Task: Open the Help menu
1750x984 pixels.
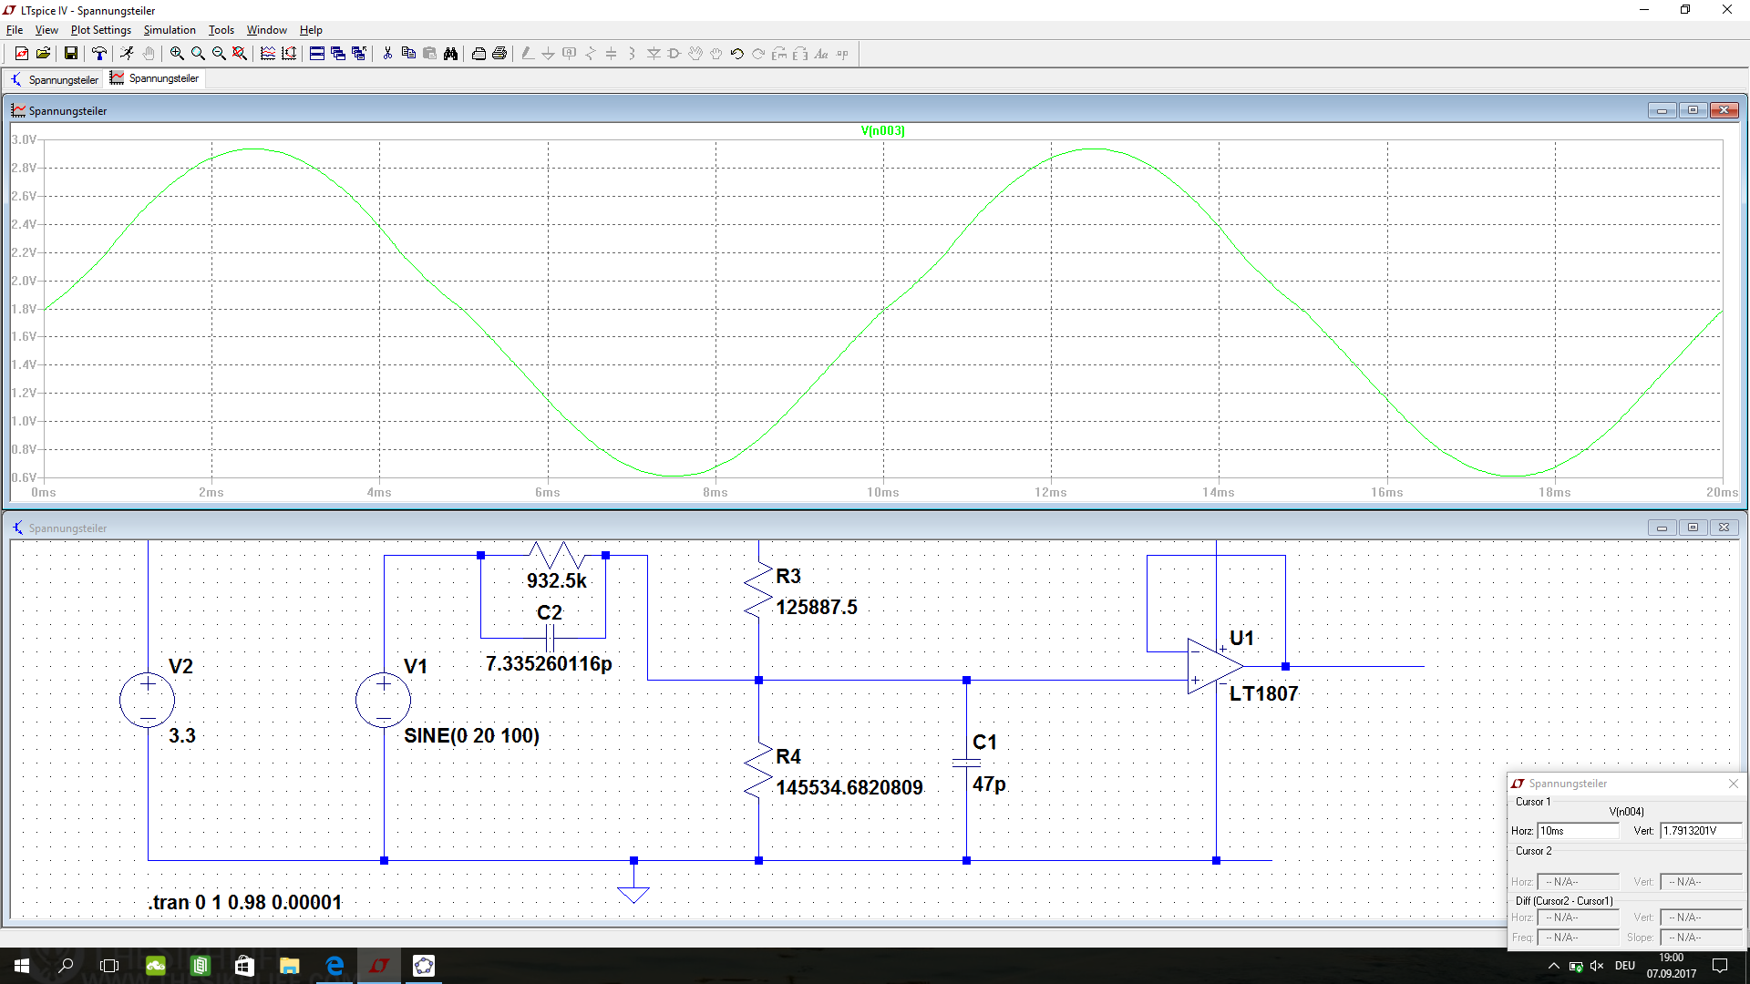Action: [x=311, y=30]
